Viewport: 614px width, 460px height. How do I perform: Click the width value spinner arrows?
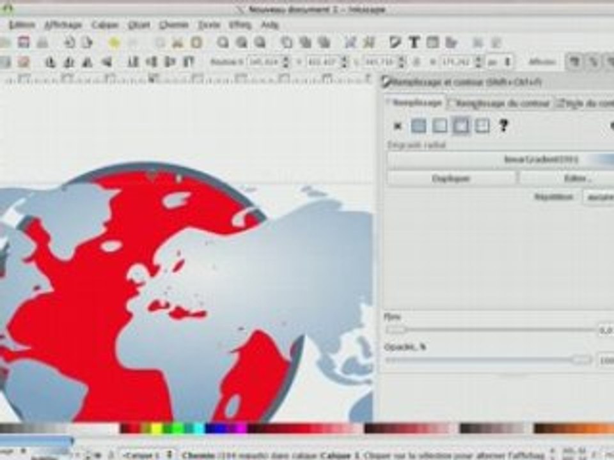(401, 62)
